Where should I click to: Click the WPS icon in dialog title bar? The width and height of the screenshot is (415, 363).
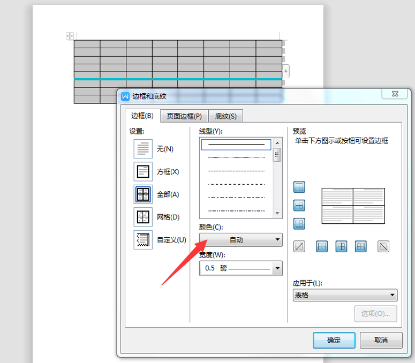click(125, 96)
